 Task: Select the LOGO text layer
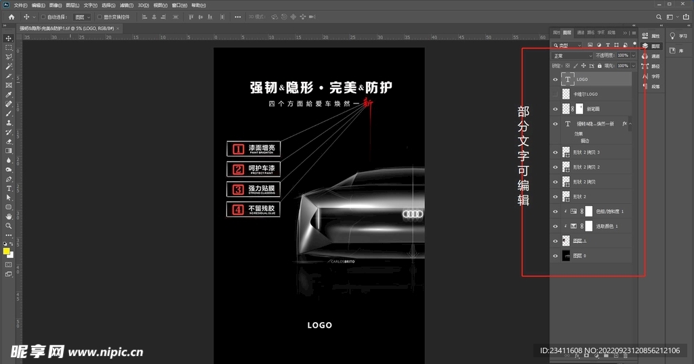pos(596,79)
